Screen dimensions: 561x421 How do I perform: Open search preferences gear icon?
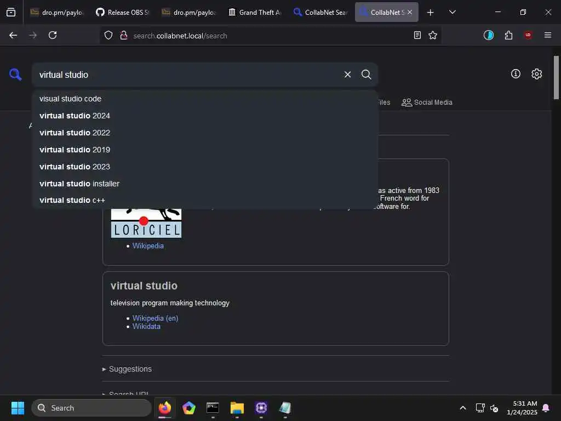536,74
